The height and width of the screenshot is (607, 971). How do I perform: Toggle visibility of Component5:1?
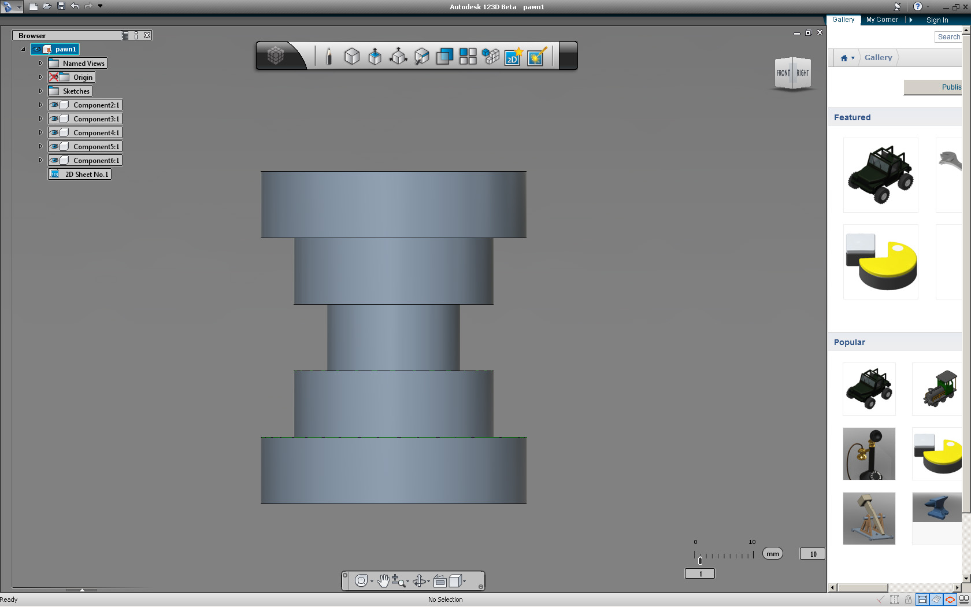54,146
